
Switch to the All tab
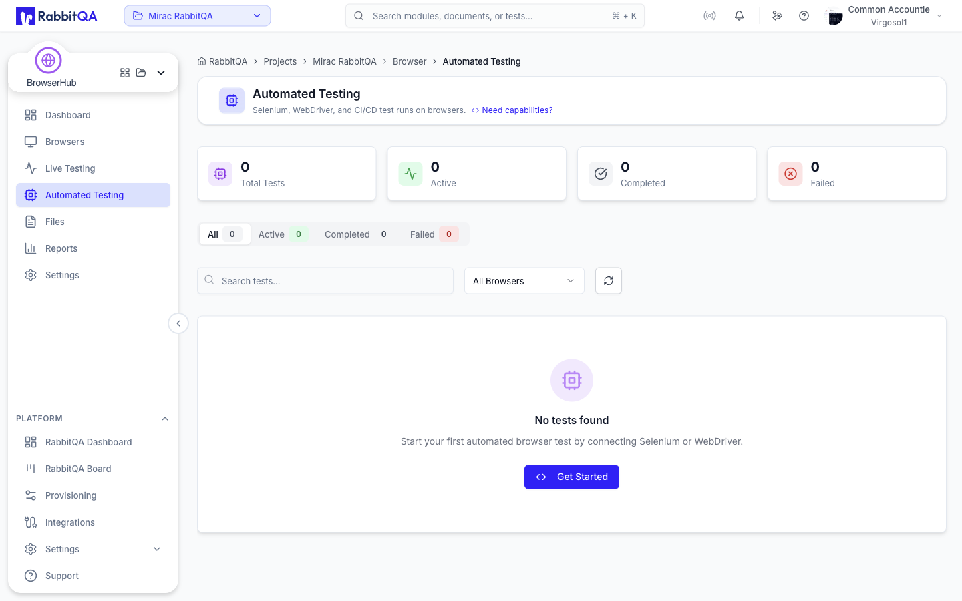tap(224, 234)
